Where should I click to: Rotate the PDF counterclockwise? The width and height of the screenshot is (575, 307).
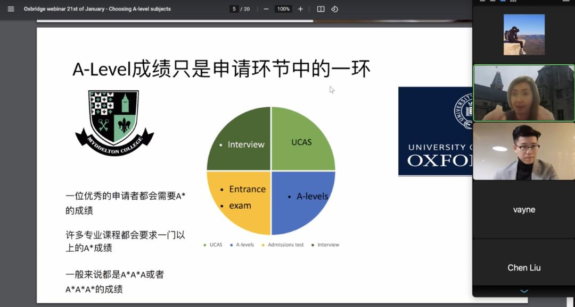[335, 8]
